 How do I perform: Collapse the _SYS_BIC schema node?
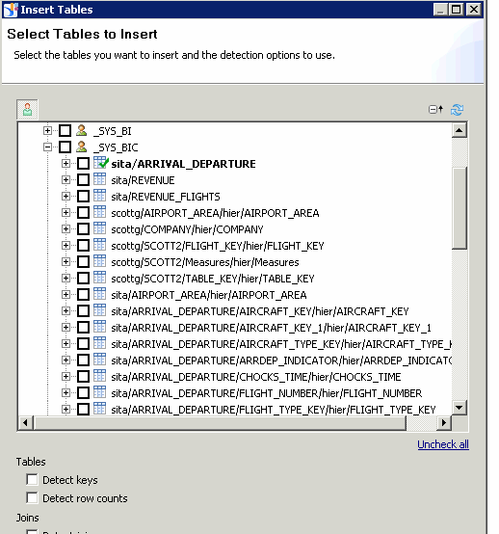tap(47, 147)
